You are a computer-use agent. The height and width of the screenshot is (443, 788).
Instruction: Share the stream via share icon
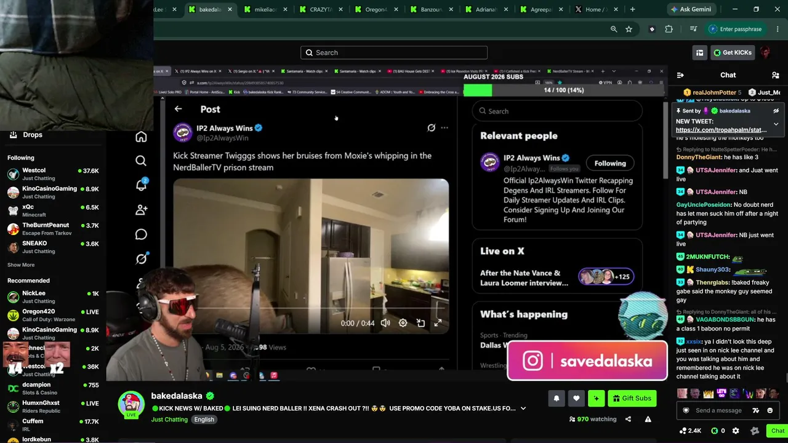628,419
